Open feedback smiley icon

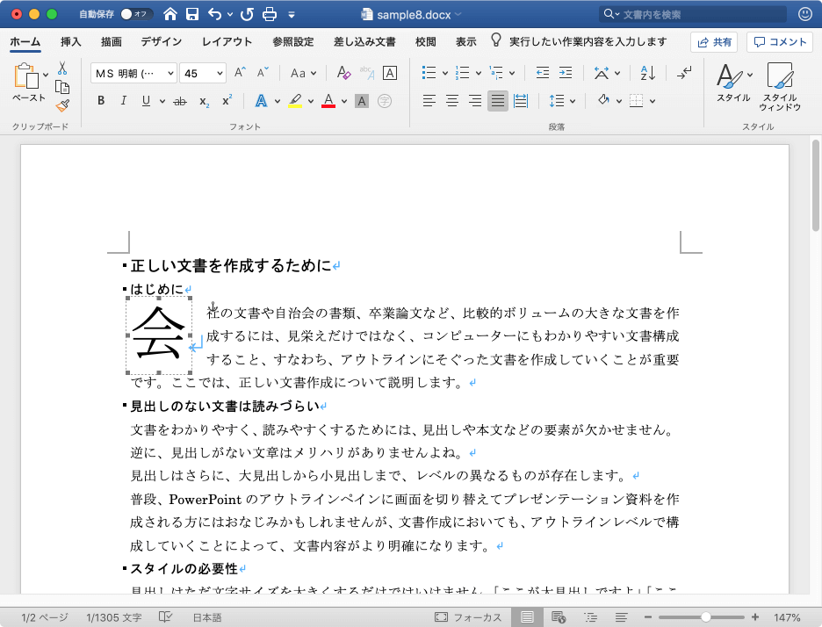coord(804,14)
